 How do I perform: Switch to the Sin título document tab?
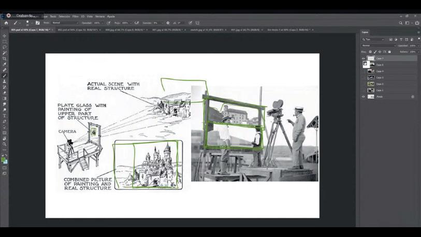click(289, 30)
